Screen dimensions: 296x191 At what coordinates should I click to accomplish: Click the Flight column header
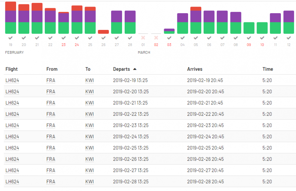pyautogui.click(x=12, y=69)
